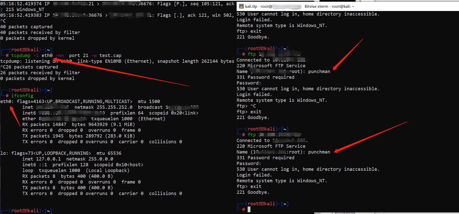Click the 'tcpdump: listening on' output line
The image size is (459, 214).
click(117, 61)
